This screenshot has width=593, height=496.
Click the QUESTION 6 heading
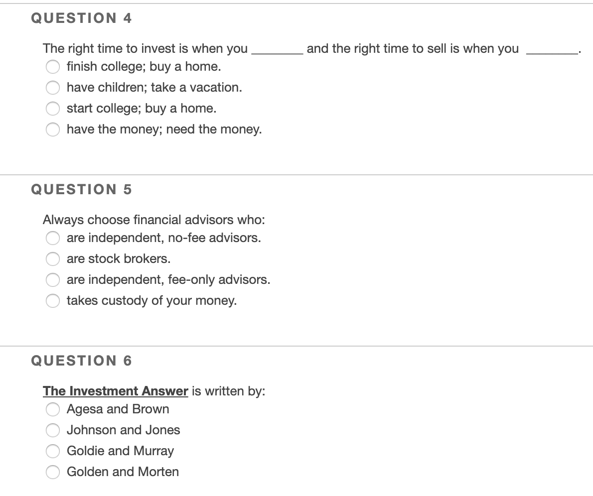(81, 361)
